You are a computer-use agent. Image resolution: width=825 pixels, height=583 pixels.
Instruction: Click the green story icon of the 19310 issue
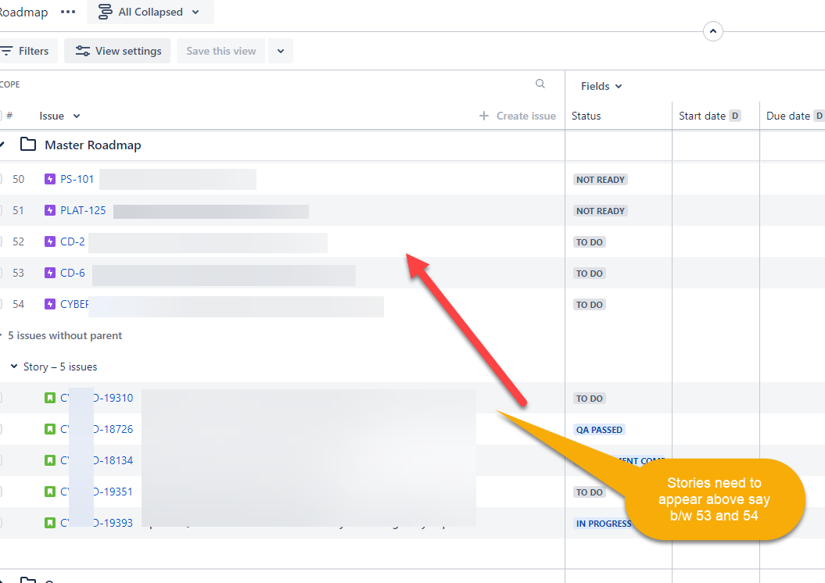coord(50,398)
